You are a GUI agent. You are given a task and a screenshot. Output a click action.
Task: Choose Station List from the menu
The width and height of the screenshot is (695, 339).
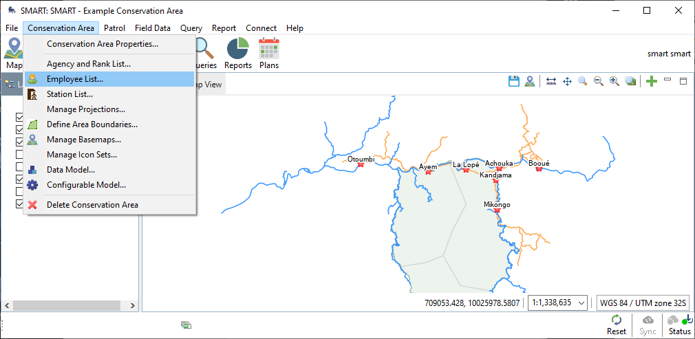point(69,94)
